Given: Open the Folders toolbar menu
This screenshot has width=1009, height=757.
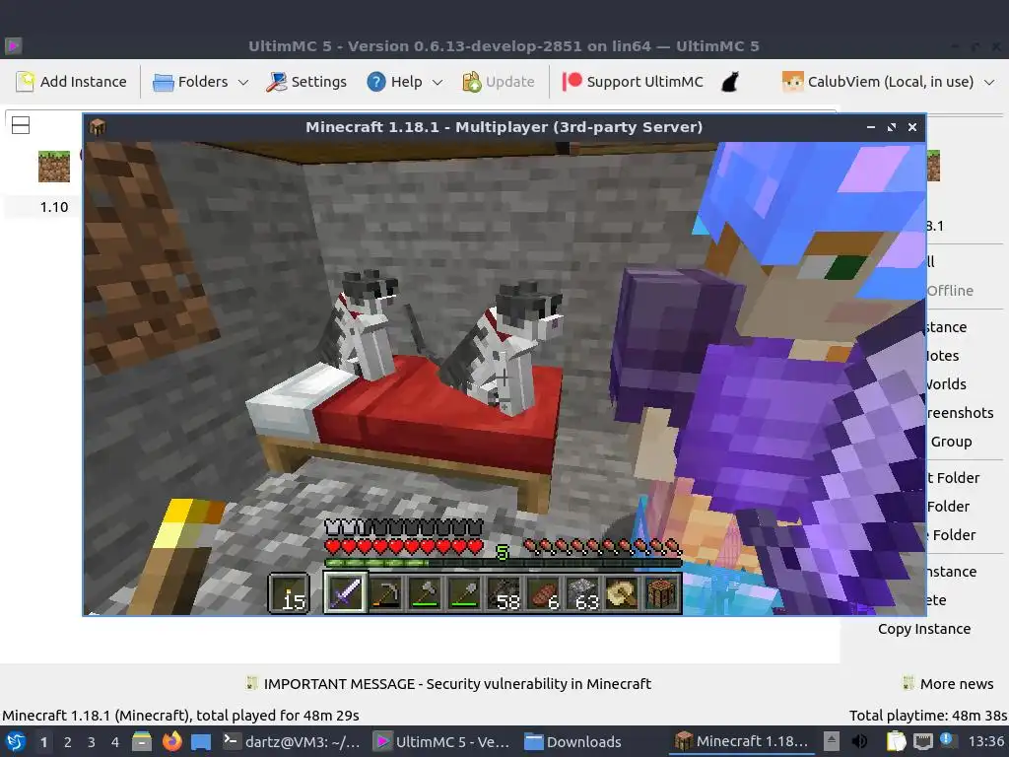Looking at the screenshot, I should [191, 82].
